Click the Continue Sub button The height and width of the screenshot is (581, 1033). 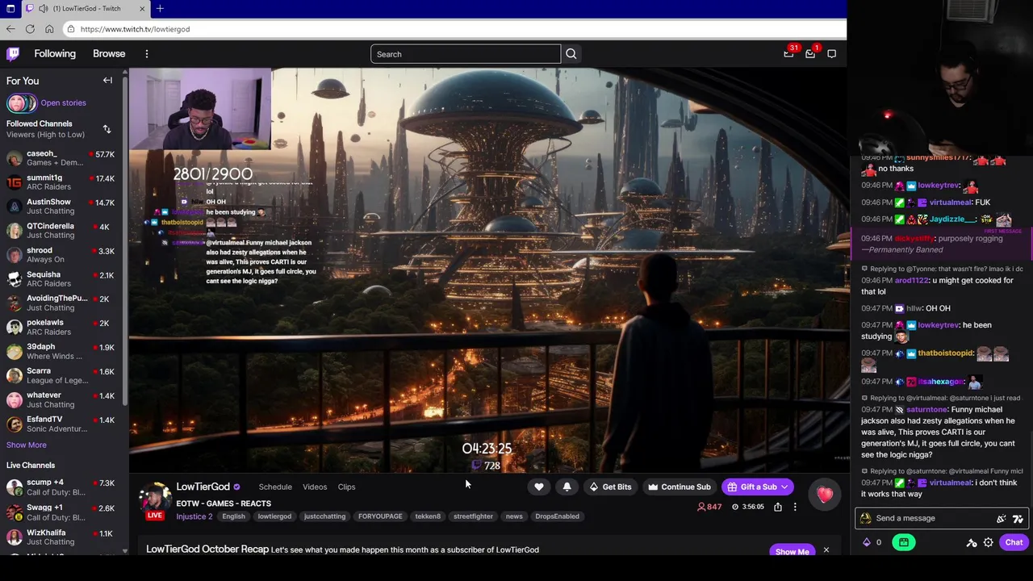[679, 487]
